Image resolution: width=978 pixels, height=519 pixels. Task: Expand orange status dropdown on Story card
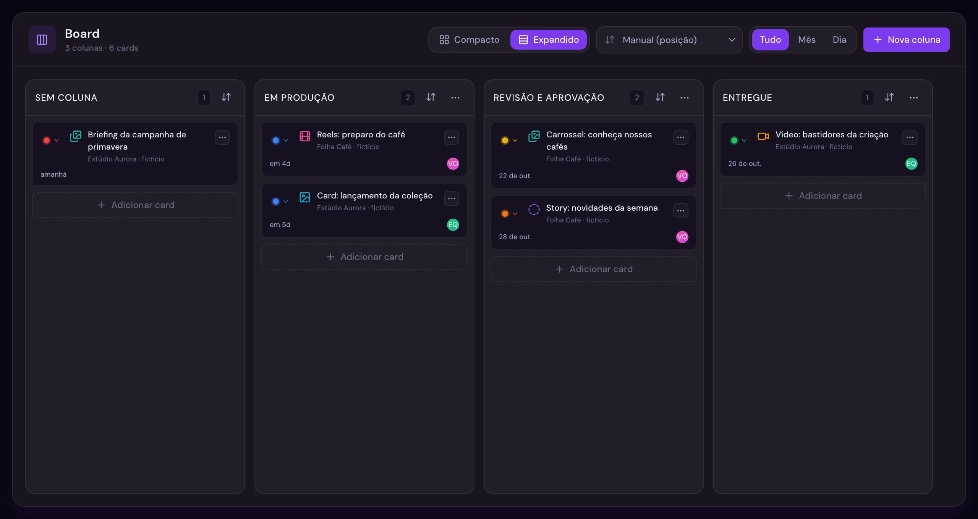click(509, 214)
